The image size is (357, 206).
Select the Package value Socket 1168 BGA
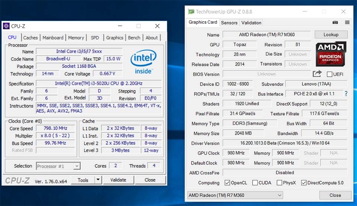click(79, 66)
